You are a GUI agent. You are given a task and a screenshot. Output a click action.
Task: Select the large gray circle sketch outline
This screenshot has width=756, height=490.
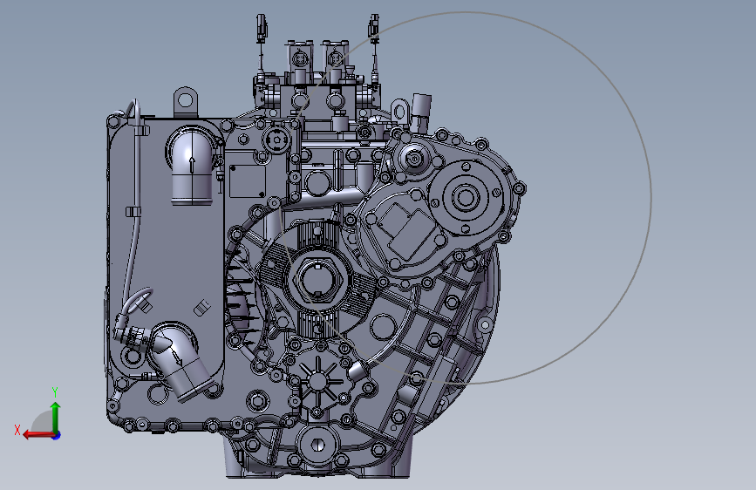coord(464,198)
